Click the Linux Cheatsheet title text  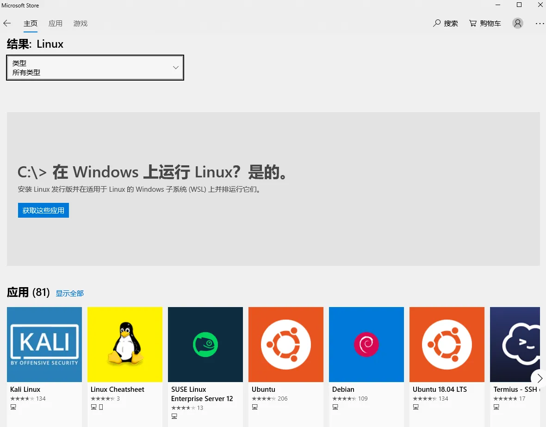click(x=118, y=389)
